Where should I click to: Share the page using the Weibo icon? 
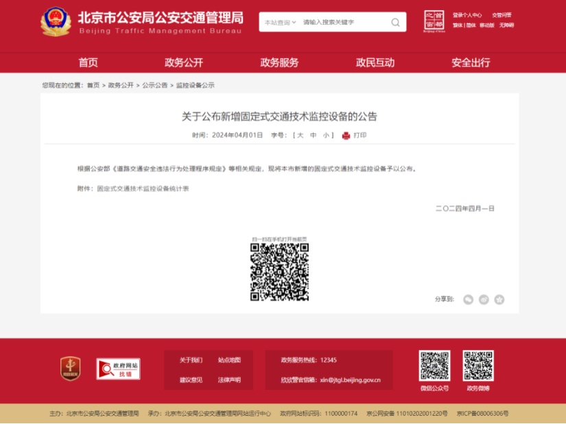[484, 299]
